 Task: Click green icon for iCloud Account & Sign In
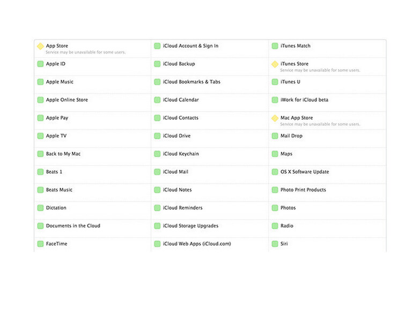[x=157, y=46]
